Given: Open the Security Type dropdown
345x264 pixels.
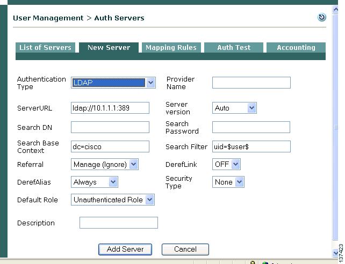Looking at the screenshot, I should click(x=228, y=182).
